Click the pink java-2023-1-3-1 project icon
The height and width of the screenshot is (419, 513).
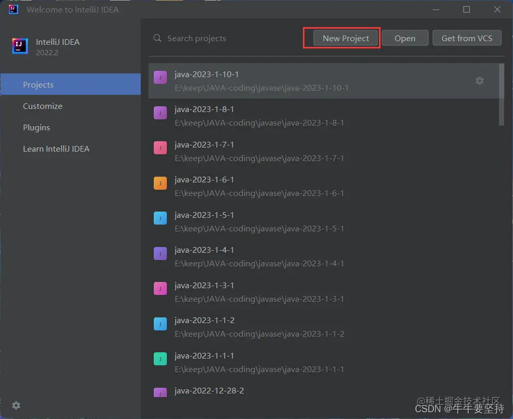161,289
